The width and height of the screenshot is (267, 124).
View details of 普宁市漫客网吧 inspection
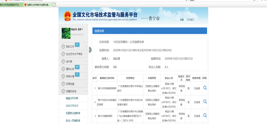(205, 116)
